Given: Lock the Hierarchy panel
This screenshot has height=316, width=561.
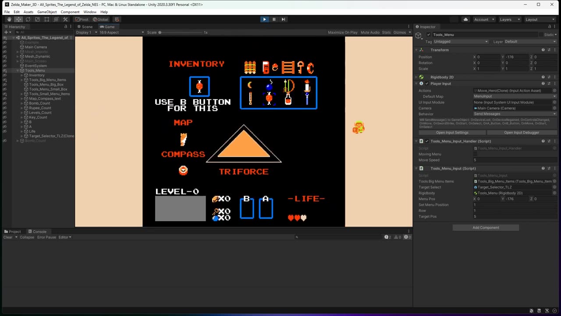Looking at the screenshot, I should (x=65, y=27).
